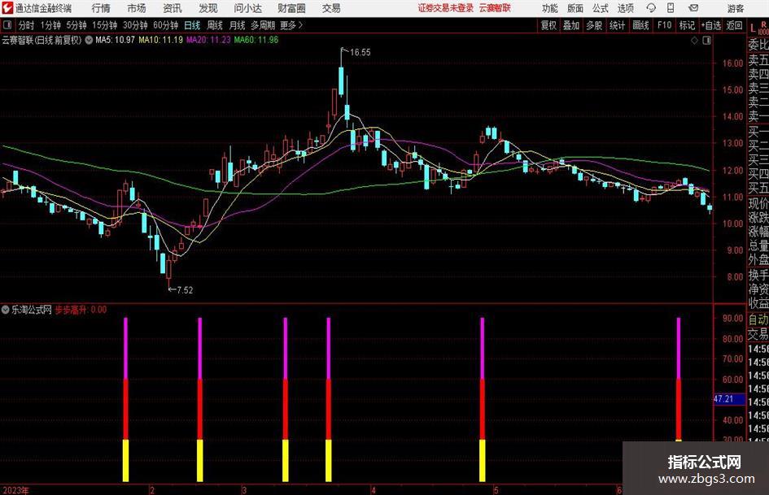Switch to the 30分钟 period tab
Viewport: 769px width, 495px height.
pos(135,25)
